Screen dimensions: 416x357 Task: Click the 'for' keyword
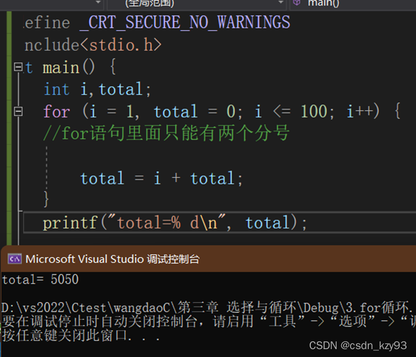click(57, 111)
